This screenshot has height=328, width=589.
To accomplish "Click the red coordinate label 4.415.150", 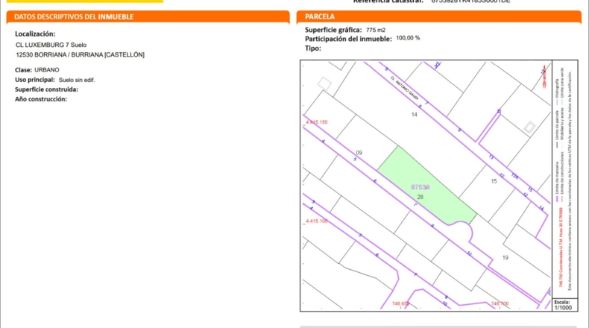I will [316, 122].
